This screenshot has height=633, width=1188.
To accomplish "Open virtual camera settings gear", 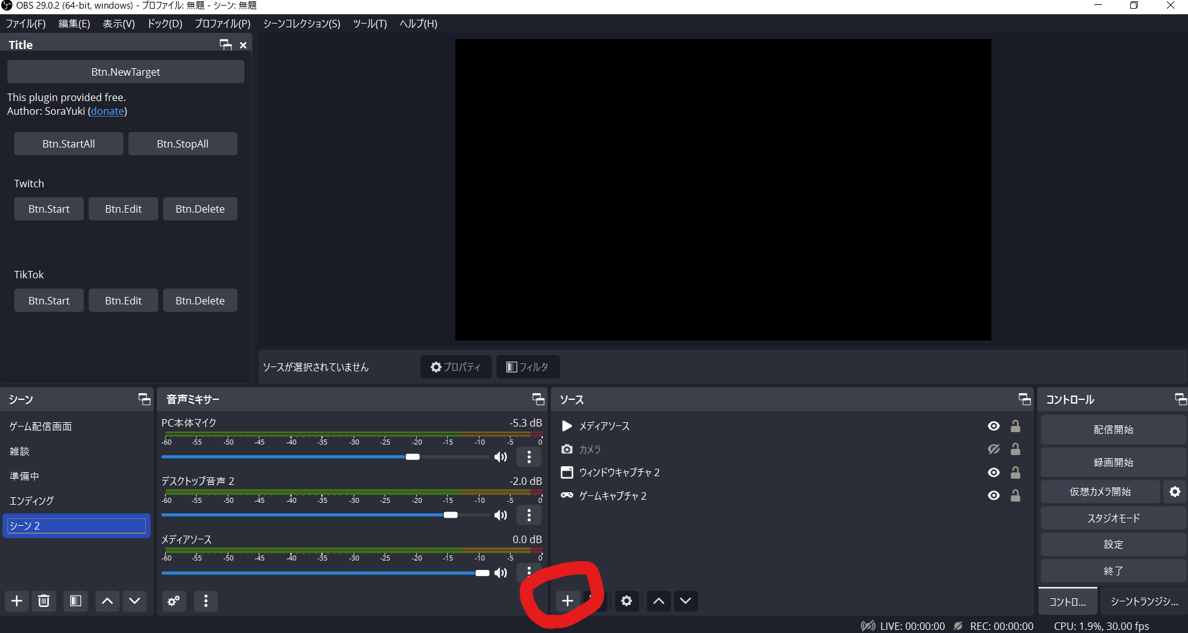I will pyautogui.click(x=1175, y=492).
